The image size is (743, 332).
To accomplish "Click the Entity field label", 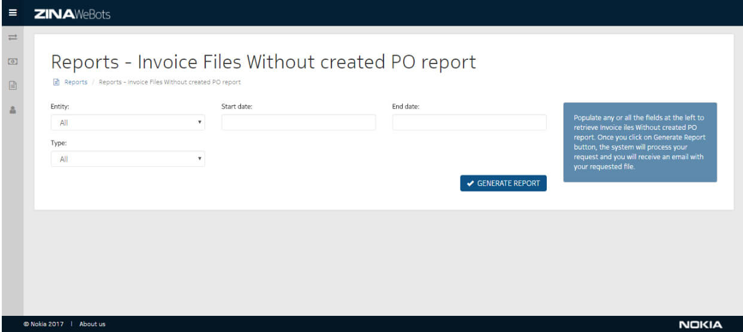I will [60, 106].
